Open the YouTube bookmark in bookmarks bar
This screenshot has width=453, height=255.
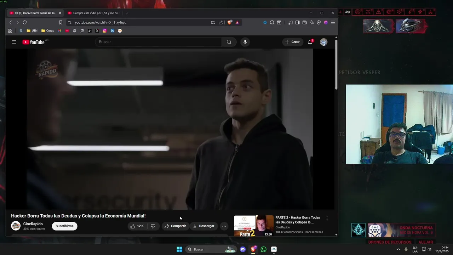67,31
